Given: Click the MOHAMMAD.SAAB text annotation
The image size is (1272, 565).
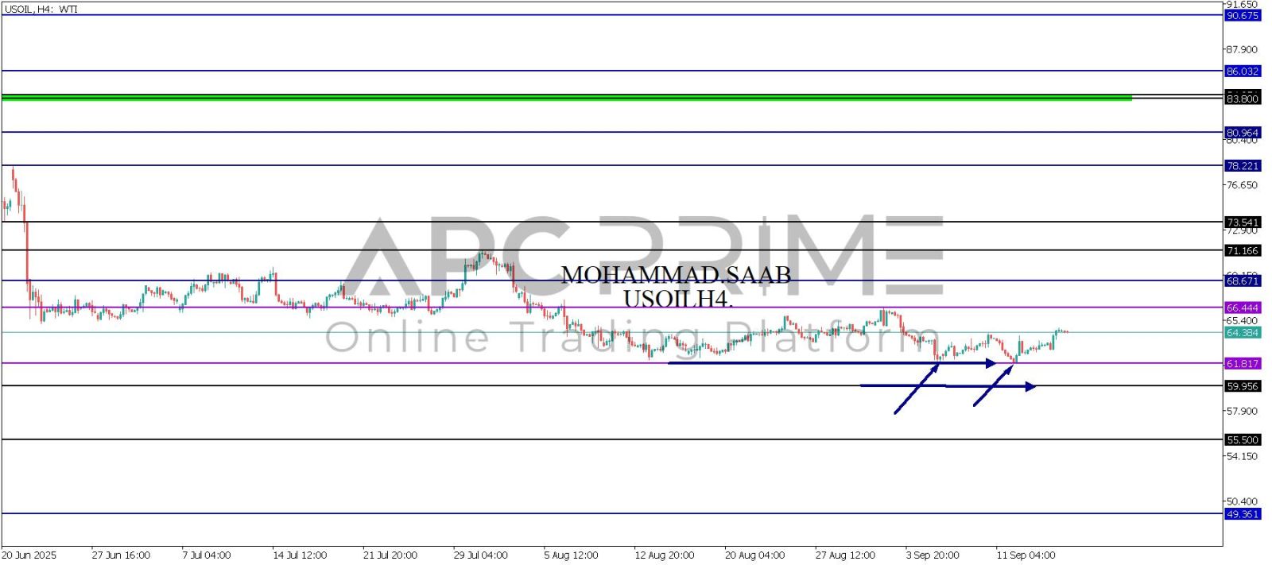Looking at the screenshot, I should tap(676, 275).
